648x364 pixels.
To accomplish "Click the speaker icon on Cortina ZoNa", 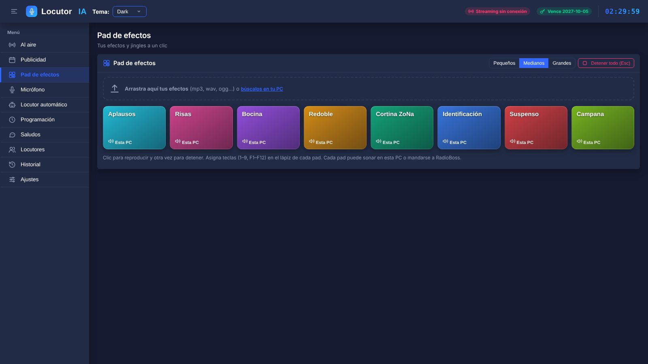I will [379, 142].
